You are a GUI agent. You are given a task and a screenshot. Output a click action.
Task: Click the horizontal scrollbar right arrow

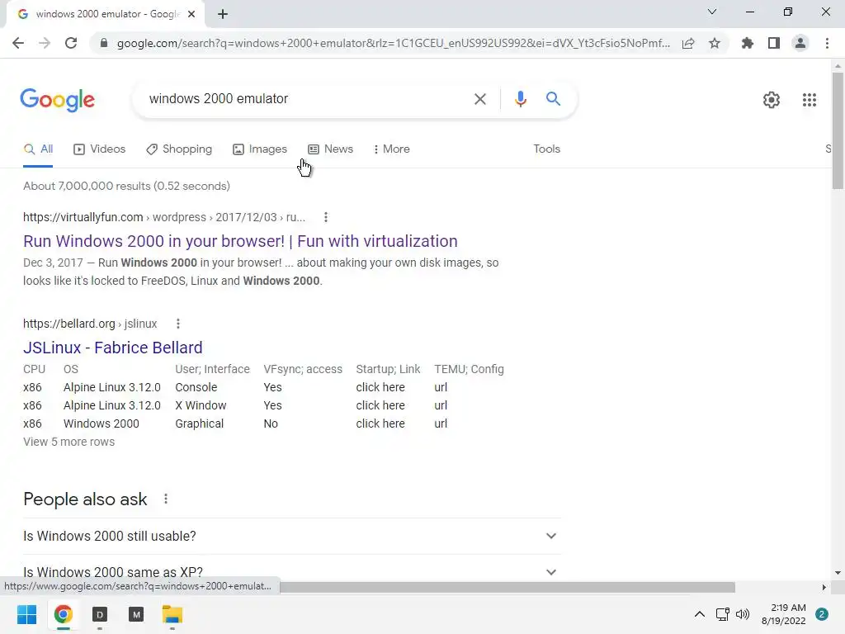[x=824, y=587]
